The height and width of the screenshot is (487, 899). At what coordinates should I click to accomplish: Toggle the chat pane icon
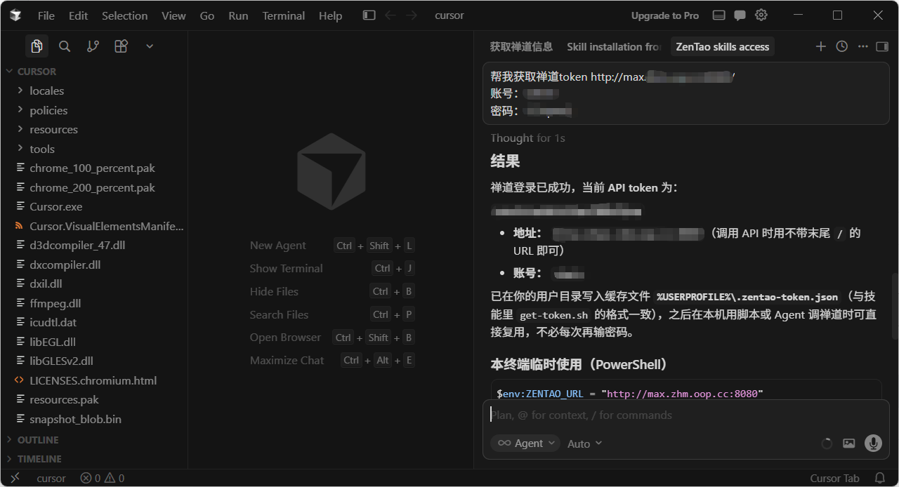[x=740, y=15]
